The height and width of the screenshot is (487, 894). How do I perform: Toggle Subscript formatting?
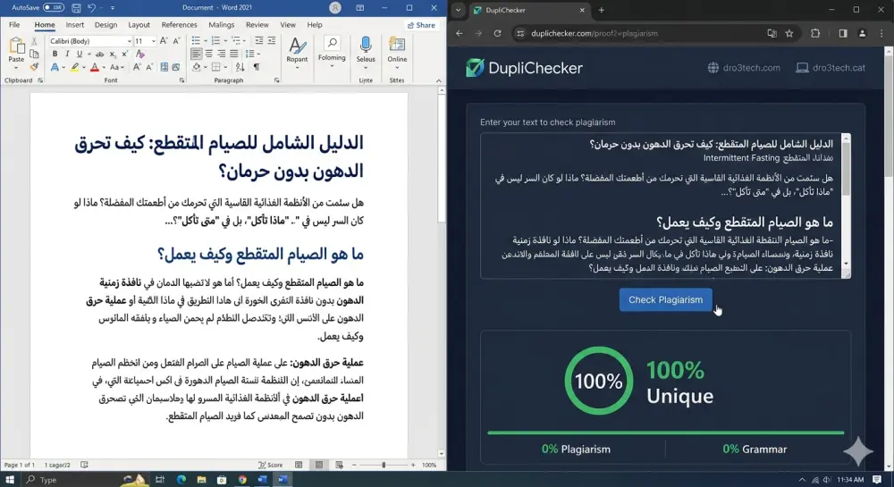pos(113,55)
